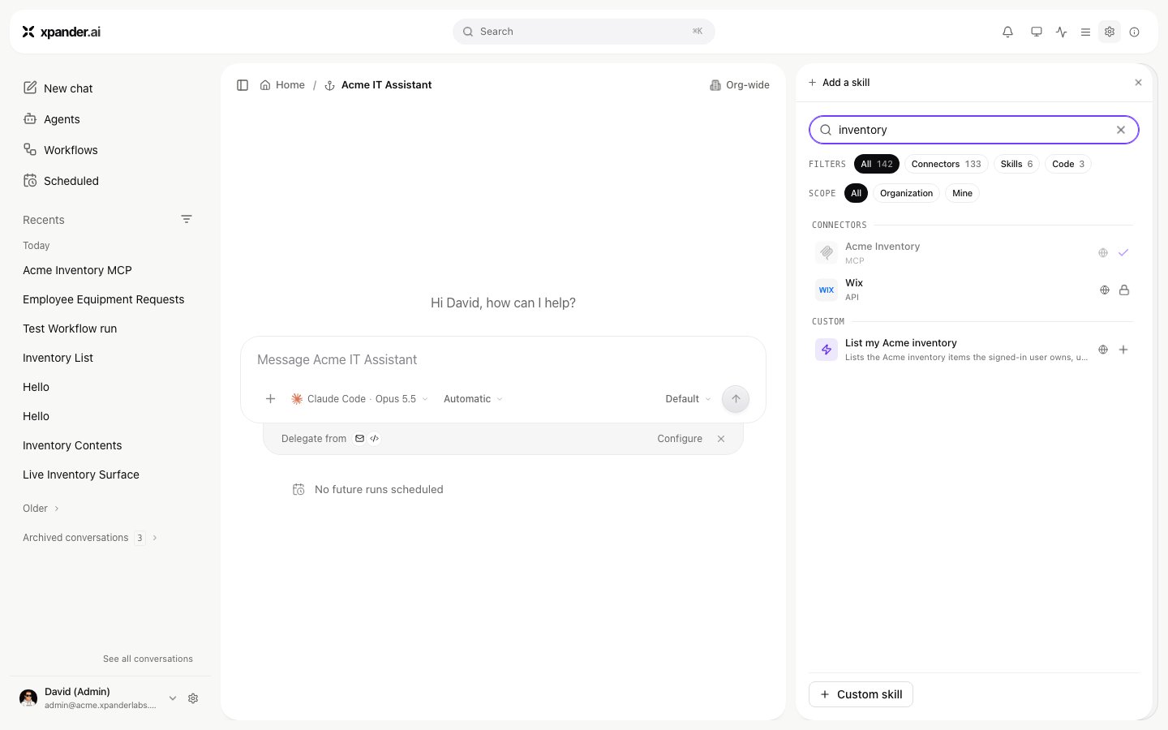
Task: Expand Older conversations
Action: [x=41, y=509]
